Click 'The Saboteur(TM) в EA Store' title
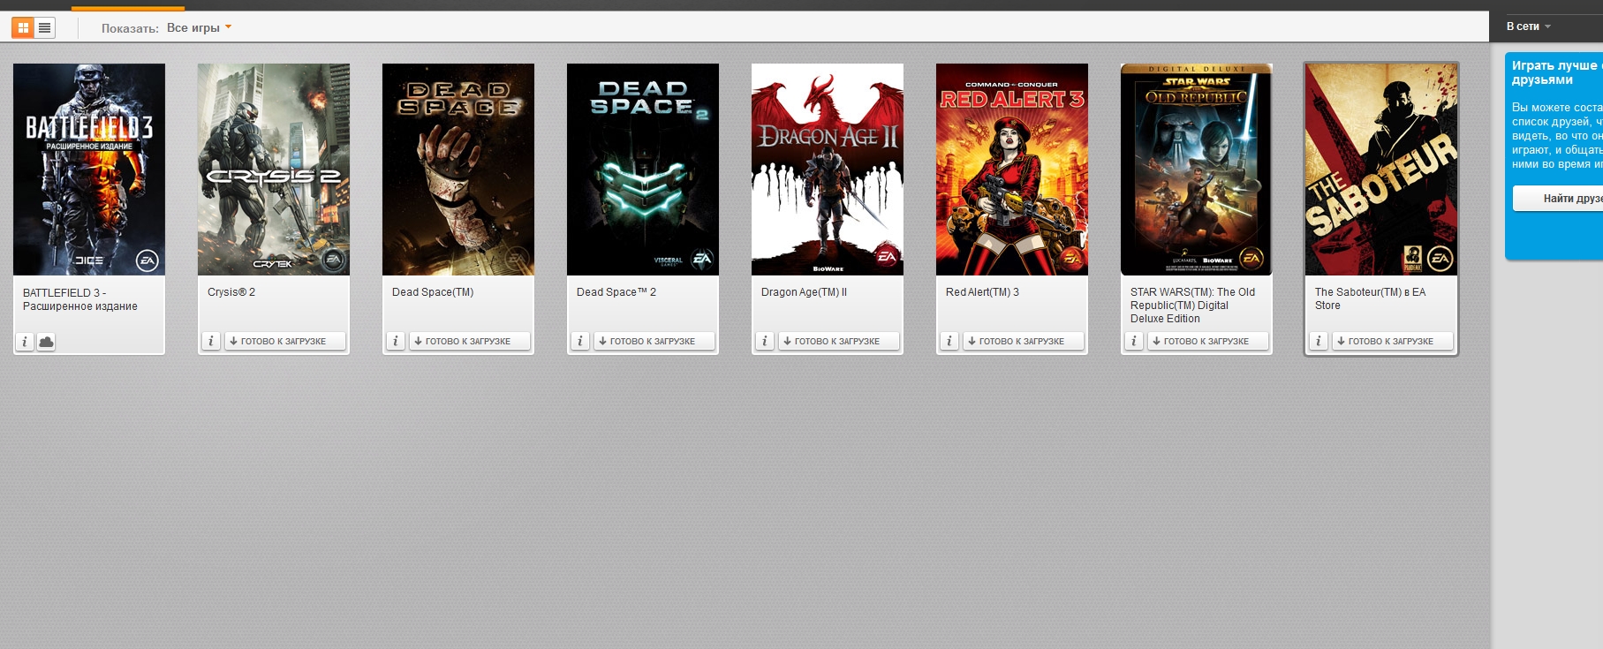1603x649 pixels. coord(1370,298)
